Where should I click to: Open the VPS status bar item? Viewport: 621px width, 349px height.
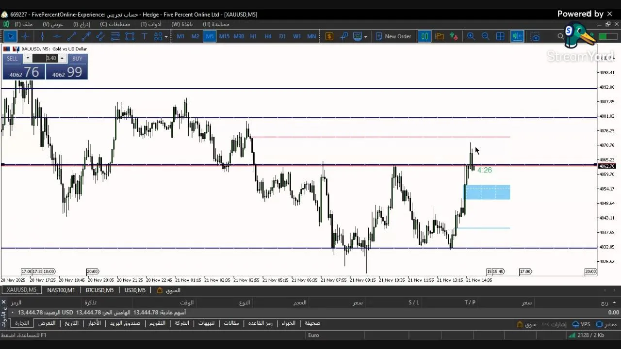[581, 324]
